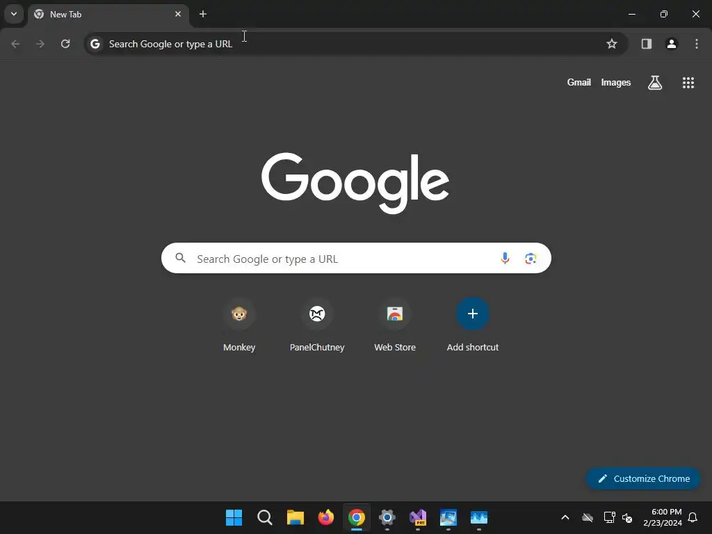Image resolution: width=712 pixels, height=534 pixels.
Task: Select the New Tab tab
Action: pos(108,15)
